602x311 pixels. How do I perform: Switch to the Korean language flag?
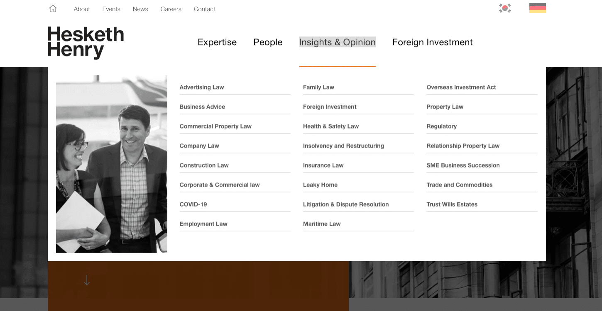(x=505, y=8)
